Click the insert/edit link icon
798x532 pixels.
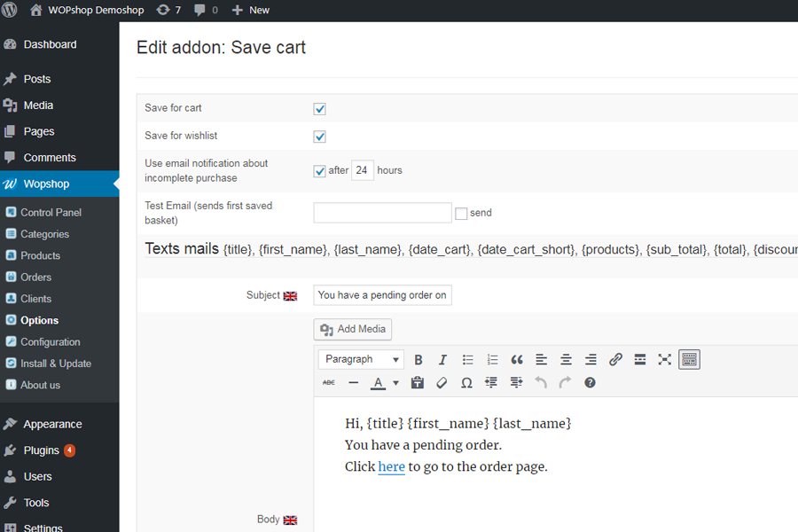(x=615, y=360)
